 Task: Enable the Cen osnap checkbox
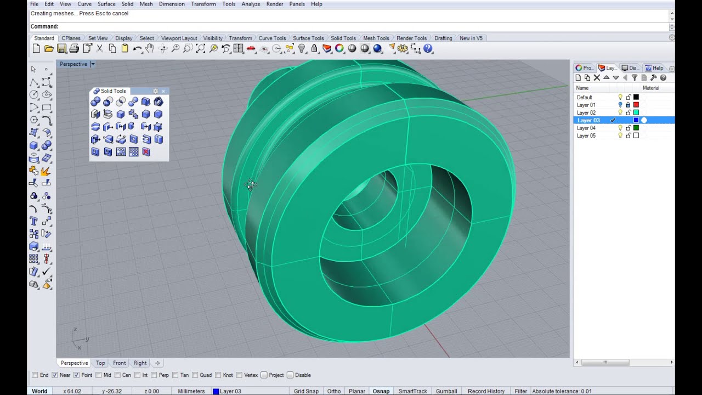[118, 375]
